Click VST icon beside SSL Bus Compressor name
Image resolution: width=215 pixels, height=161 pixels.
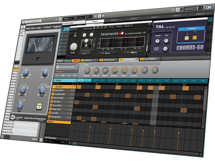(x=58, y=67)
